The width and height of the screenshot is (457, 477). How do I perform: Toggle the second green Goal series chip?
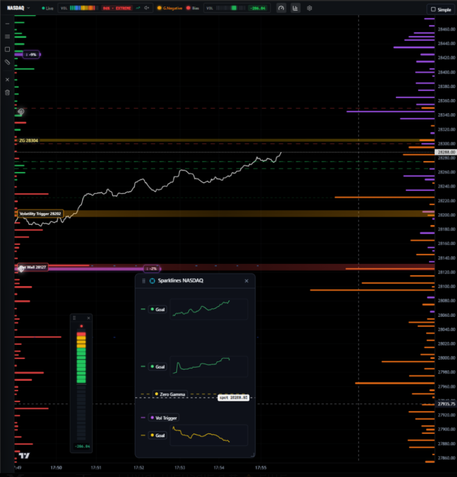(x=157, y=367)
